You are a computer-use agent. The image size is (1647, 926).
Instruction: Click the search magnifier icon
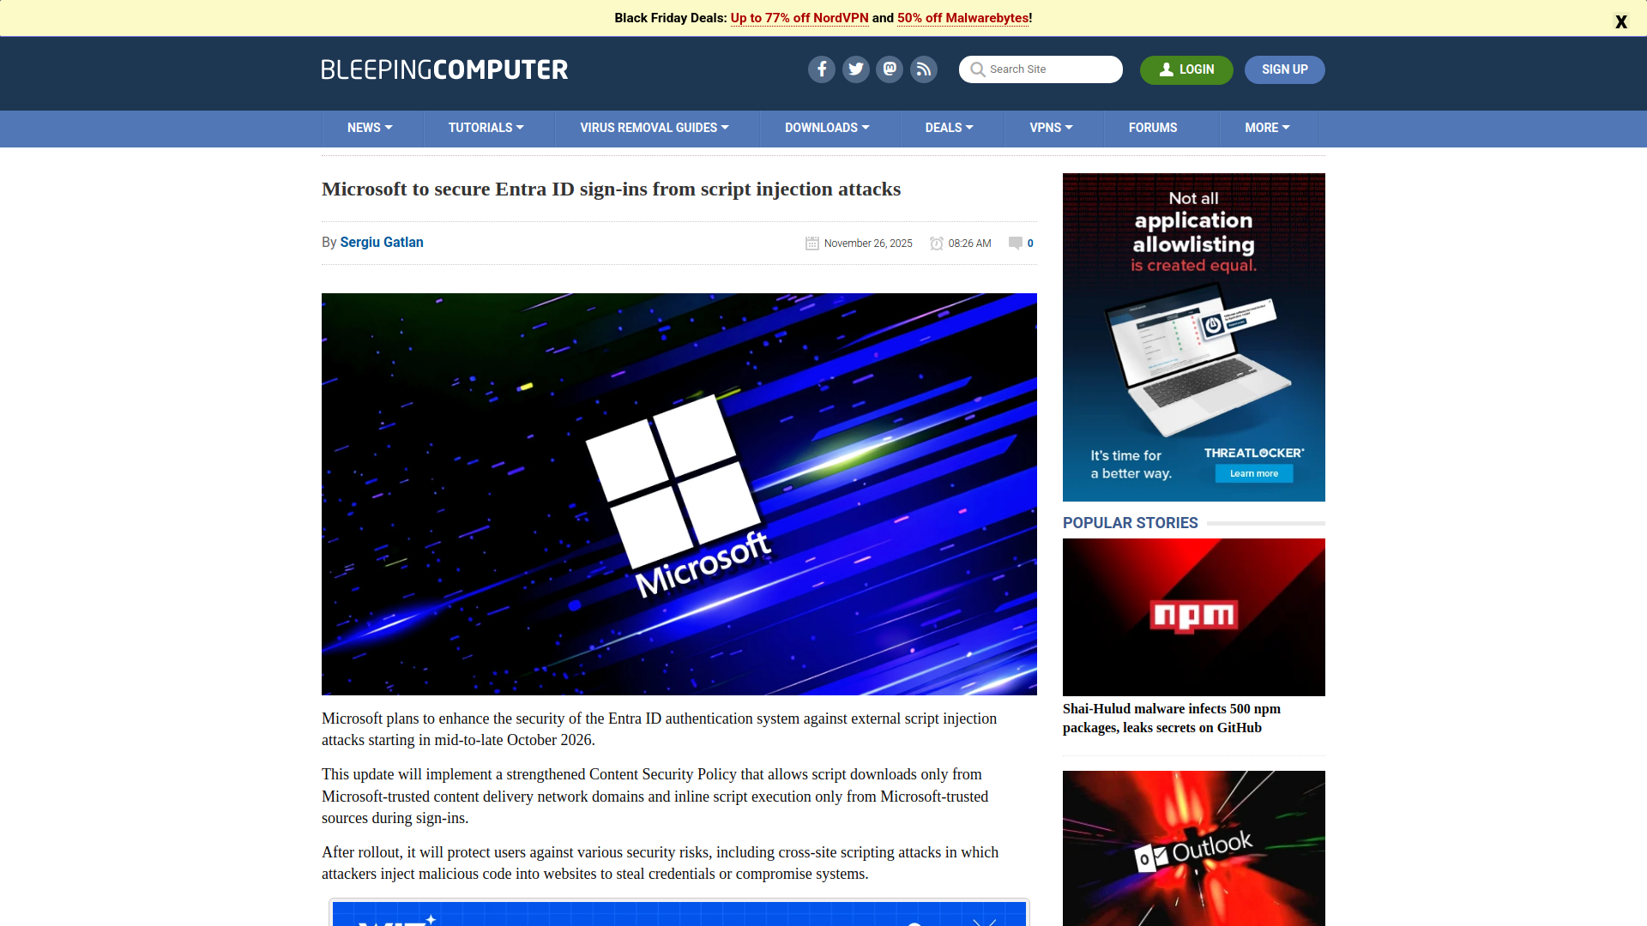pos(977,69)
